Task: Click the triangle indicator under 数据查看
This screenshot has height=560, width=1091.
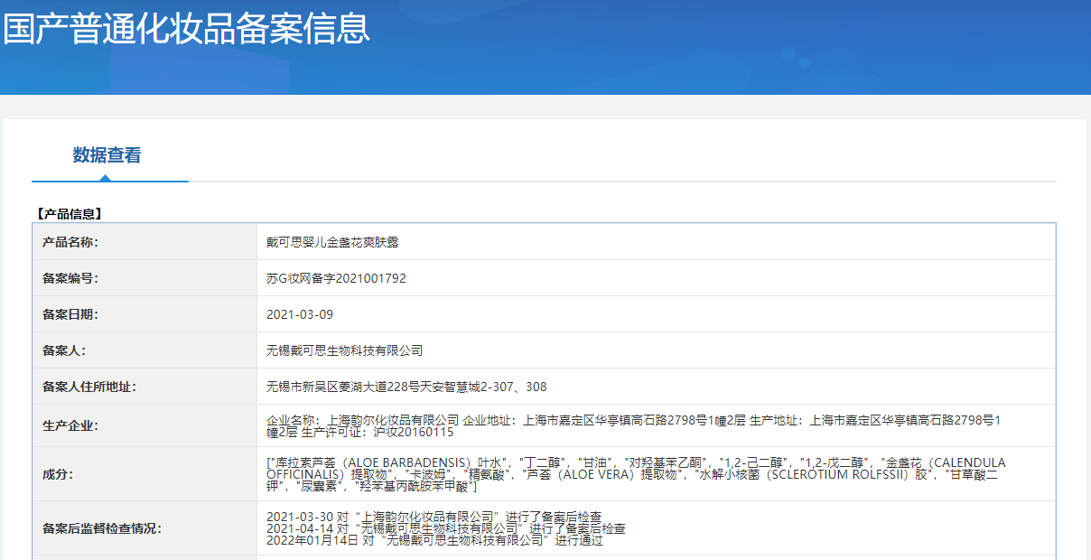Action: (106, 178)
